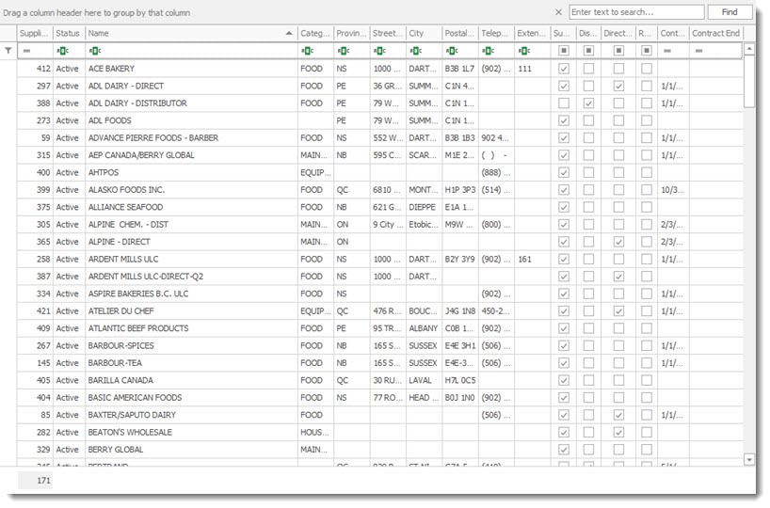Toggle the Su... filter row checkbox
770x508 pixels.
pyautogui.click(x=564, y=51)
